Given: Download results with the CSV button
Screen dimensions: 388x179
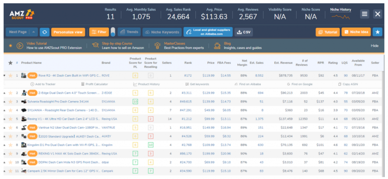Looking at the screenshot, I should coord(244,32).
